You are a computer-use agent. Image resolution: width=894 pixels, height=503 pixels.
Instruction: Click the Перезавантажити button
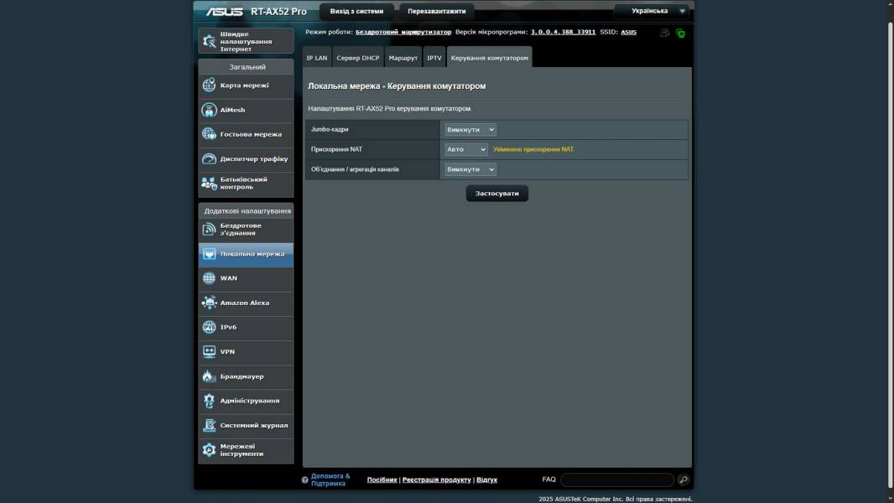coord(436,12)
